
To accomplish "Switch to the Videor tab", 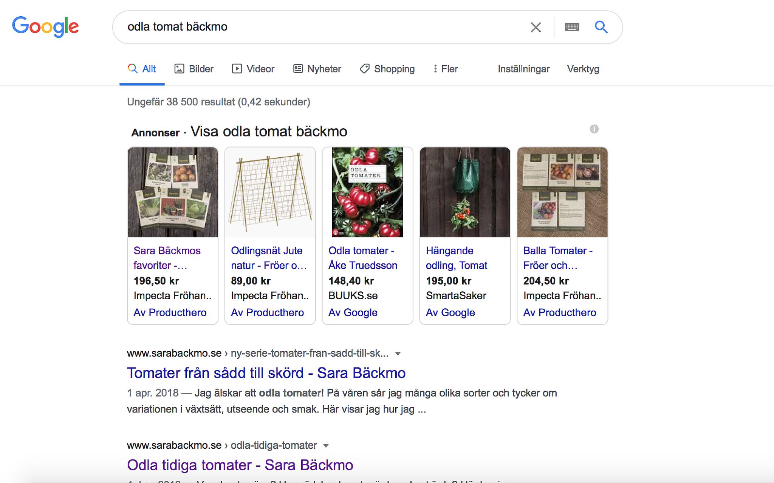I will 253,69.
